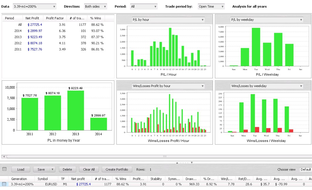Open the P/L by hour chart selector
This screenshot has width=312, height=190.
[x=168, y=20]
